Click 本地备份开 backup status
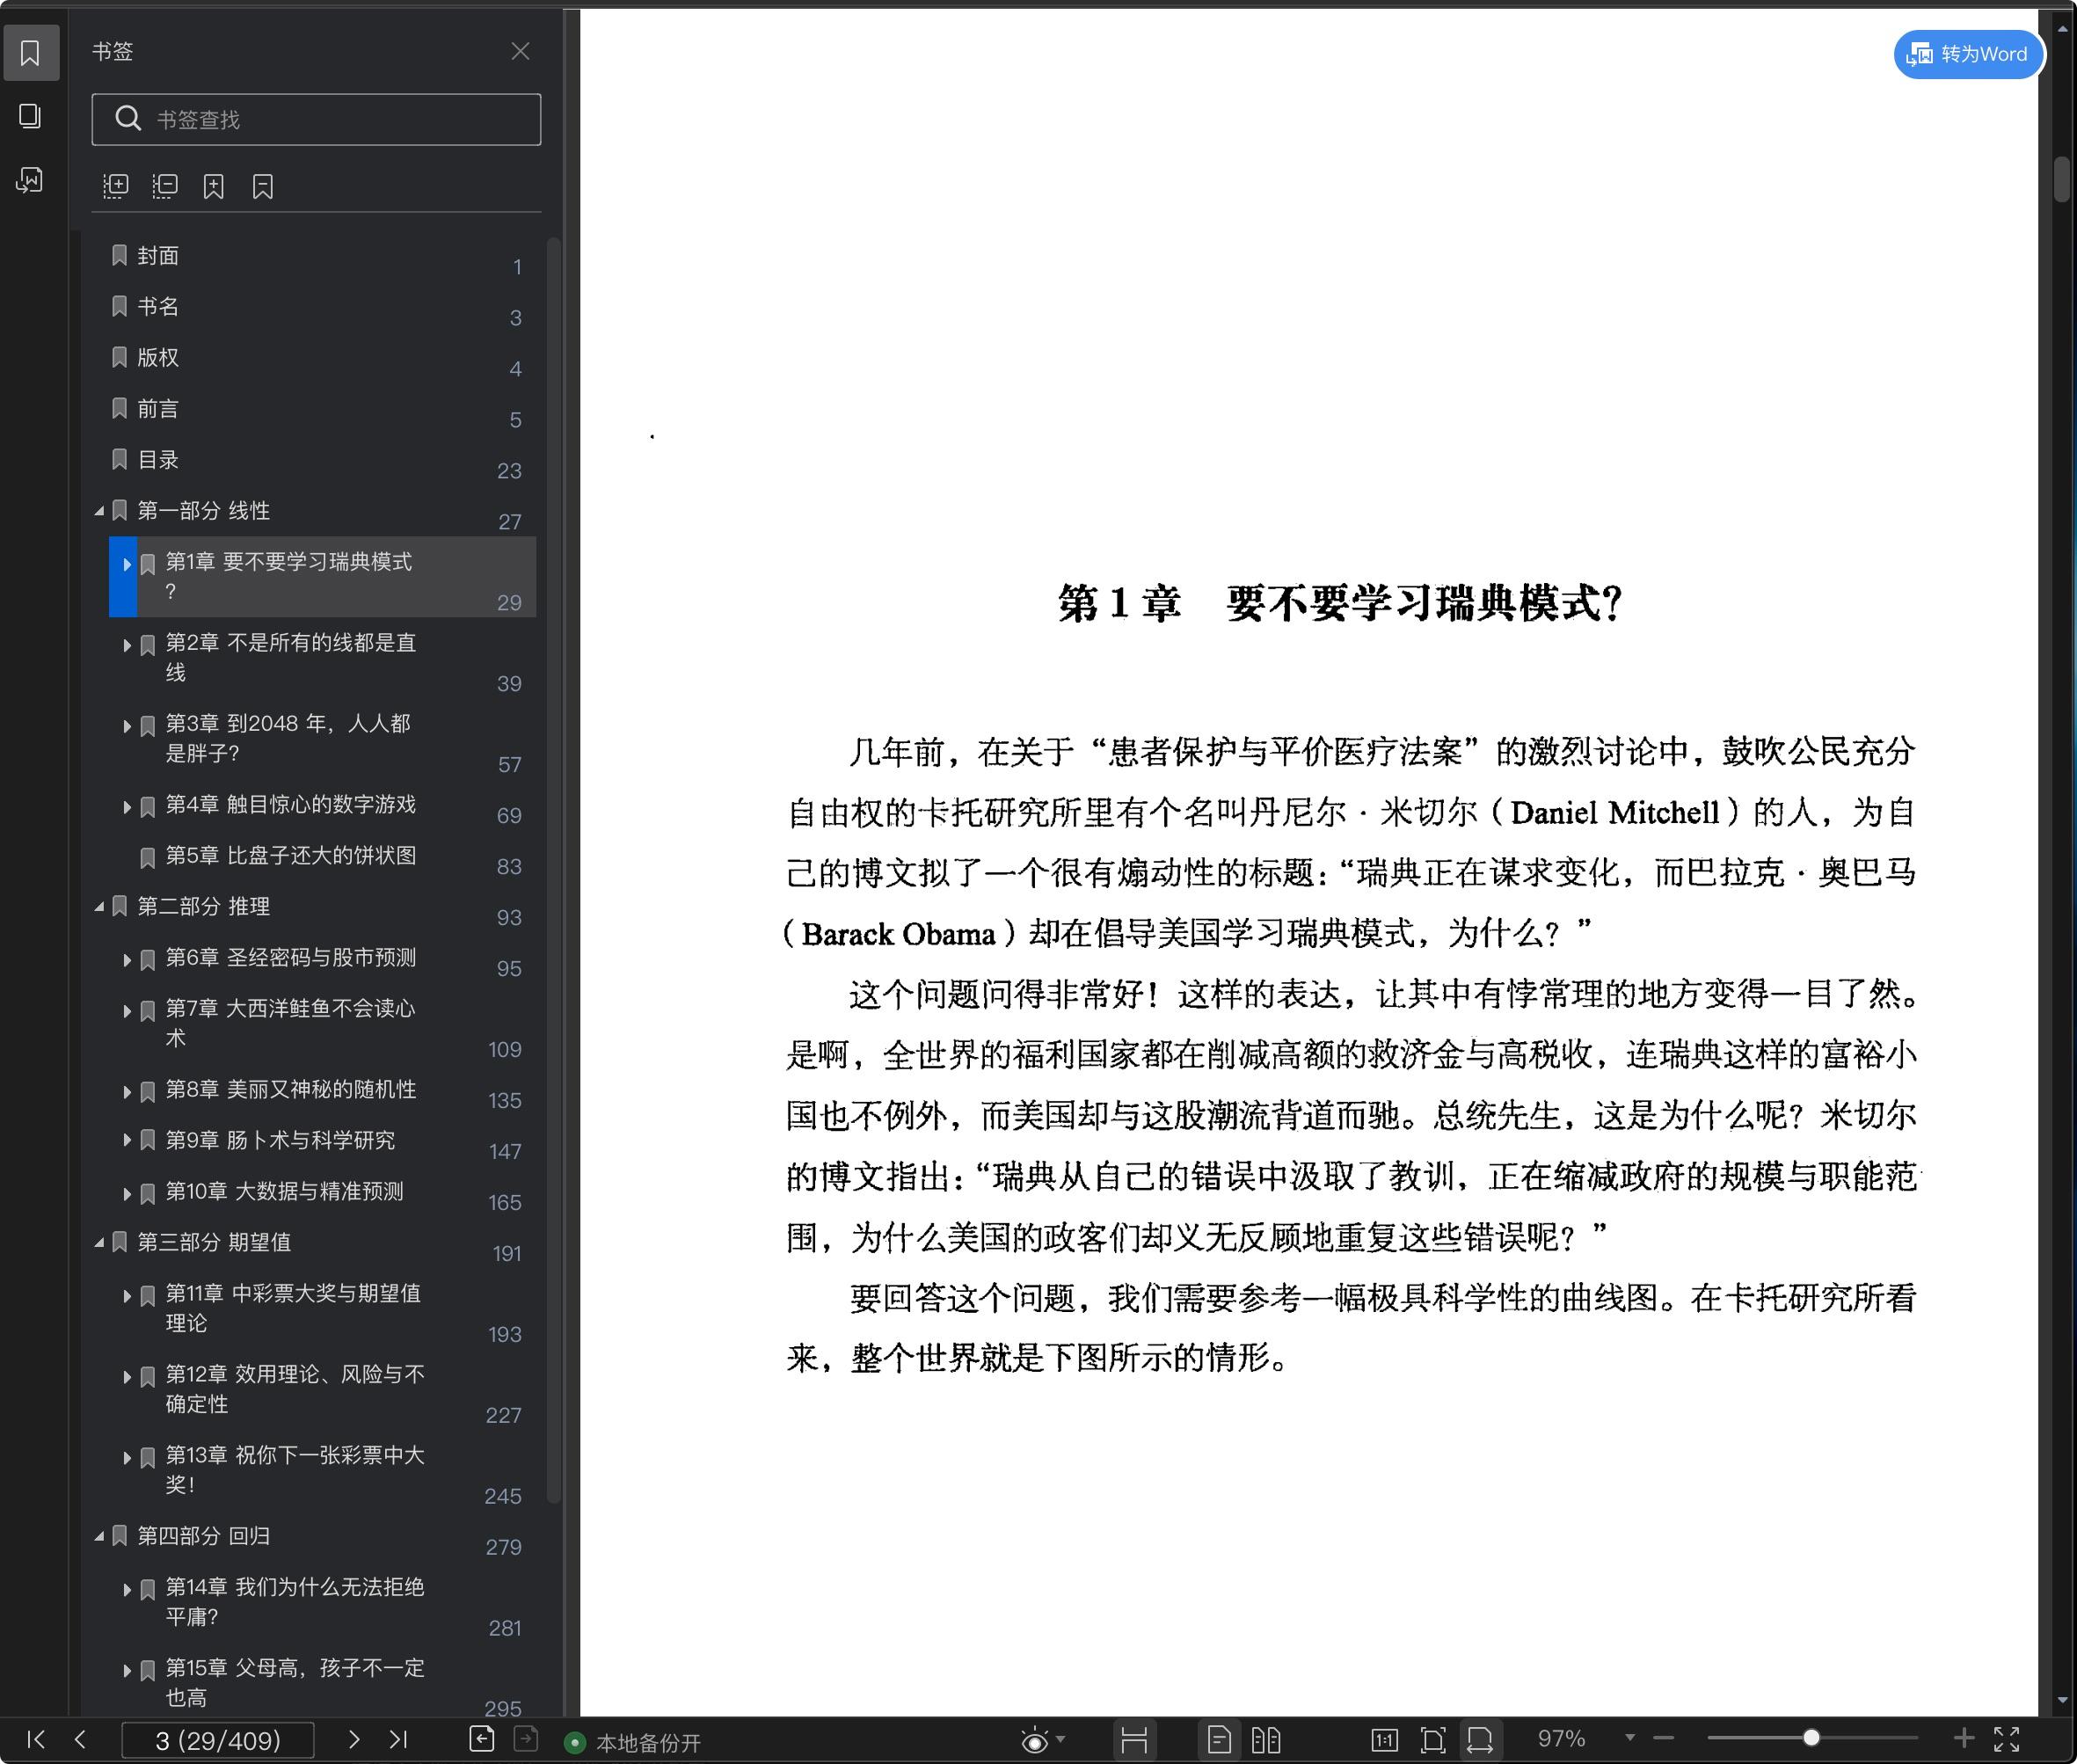The height and width of the screenshot is (1764, 2077). pos(634,1743)
